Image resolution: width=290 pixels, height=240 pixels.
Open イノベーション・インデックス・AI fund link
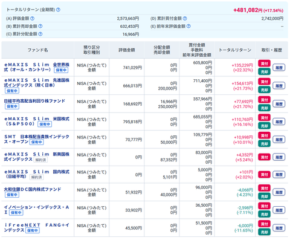(x=37, y=210)
